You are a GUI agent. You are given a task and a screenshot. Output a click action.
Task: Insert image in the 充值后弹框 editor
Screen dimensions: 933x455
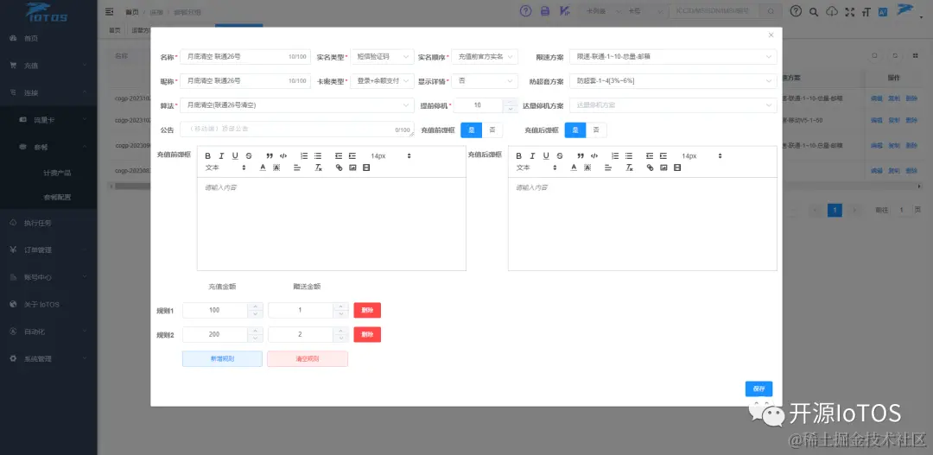point(663,167)
